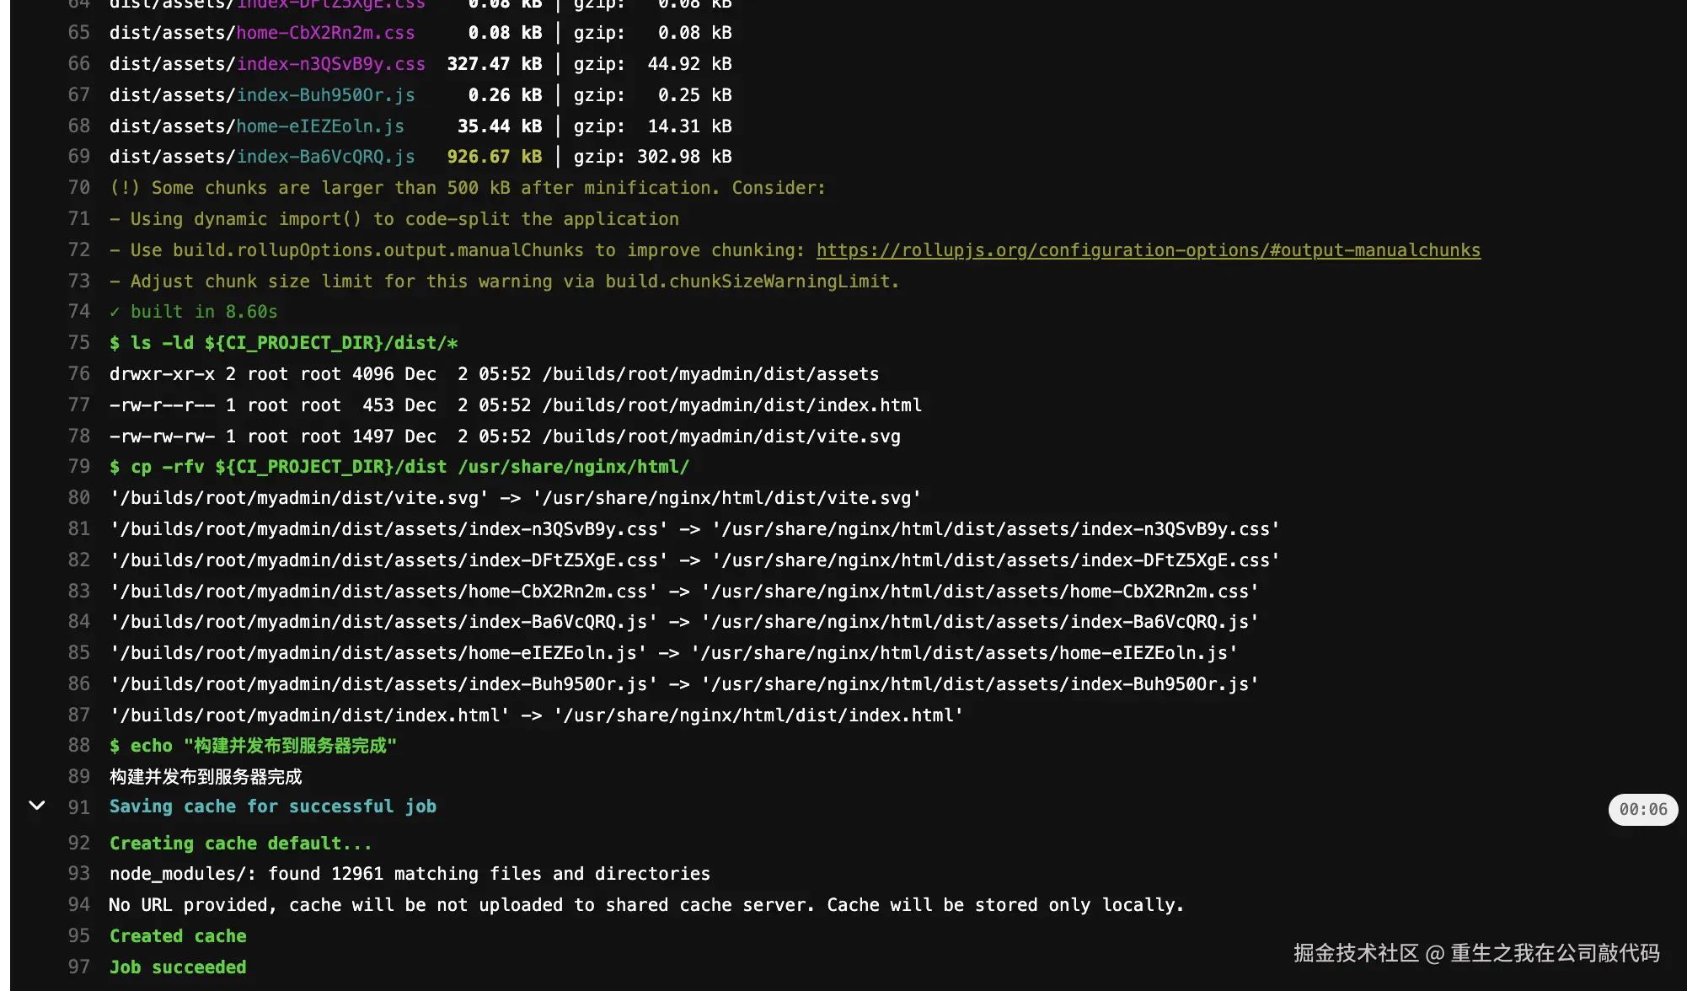The width and height of the screenshot is (1687, 991).
Task: Select line number 75 beside the ls command
Action: (x=78, y=343)
